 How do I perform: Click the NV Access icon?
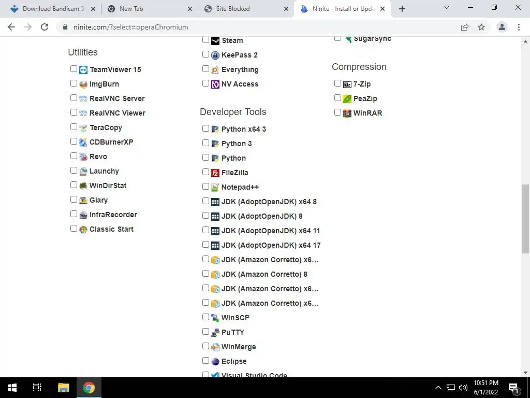[215, 84]
